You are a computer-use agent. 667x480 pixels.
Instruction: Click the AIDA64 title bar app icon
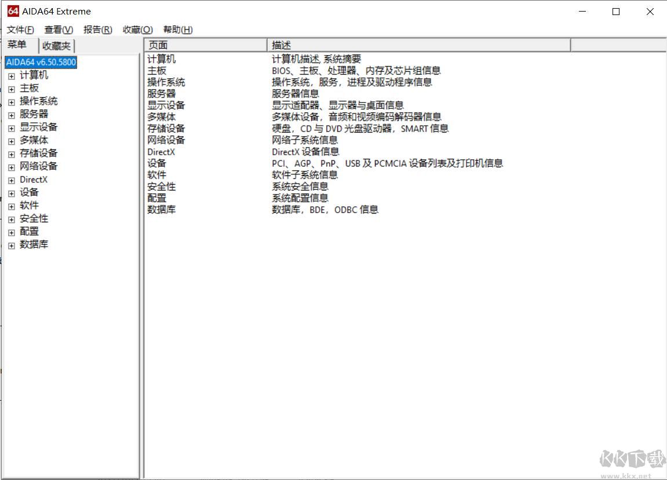pyautogui.click(x=13, y=11)
